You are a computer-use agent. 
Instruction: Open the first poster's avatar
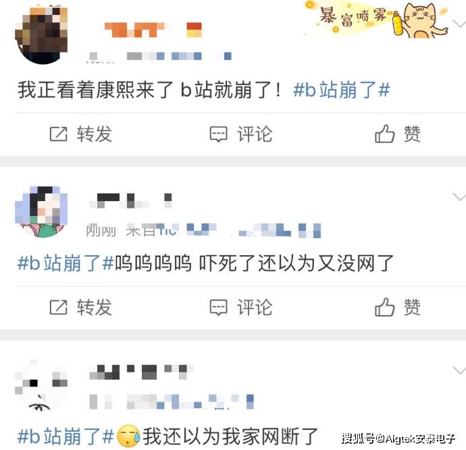(x=41, y=35)
